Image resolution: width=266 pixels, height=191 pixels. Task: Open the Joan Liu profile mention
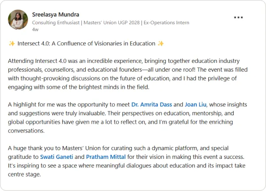pyautogui.click(x=190, y=104)
